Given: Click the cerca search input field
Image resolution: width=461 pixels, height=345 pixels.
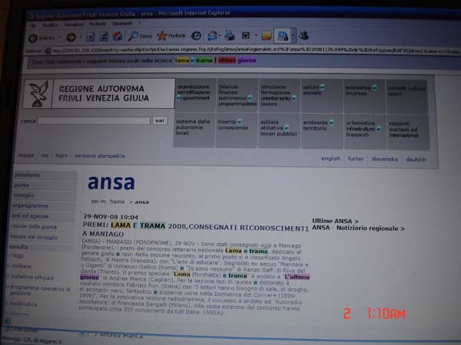Looking at the screenshot, I should pos(94,121).
